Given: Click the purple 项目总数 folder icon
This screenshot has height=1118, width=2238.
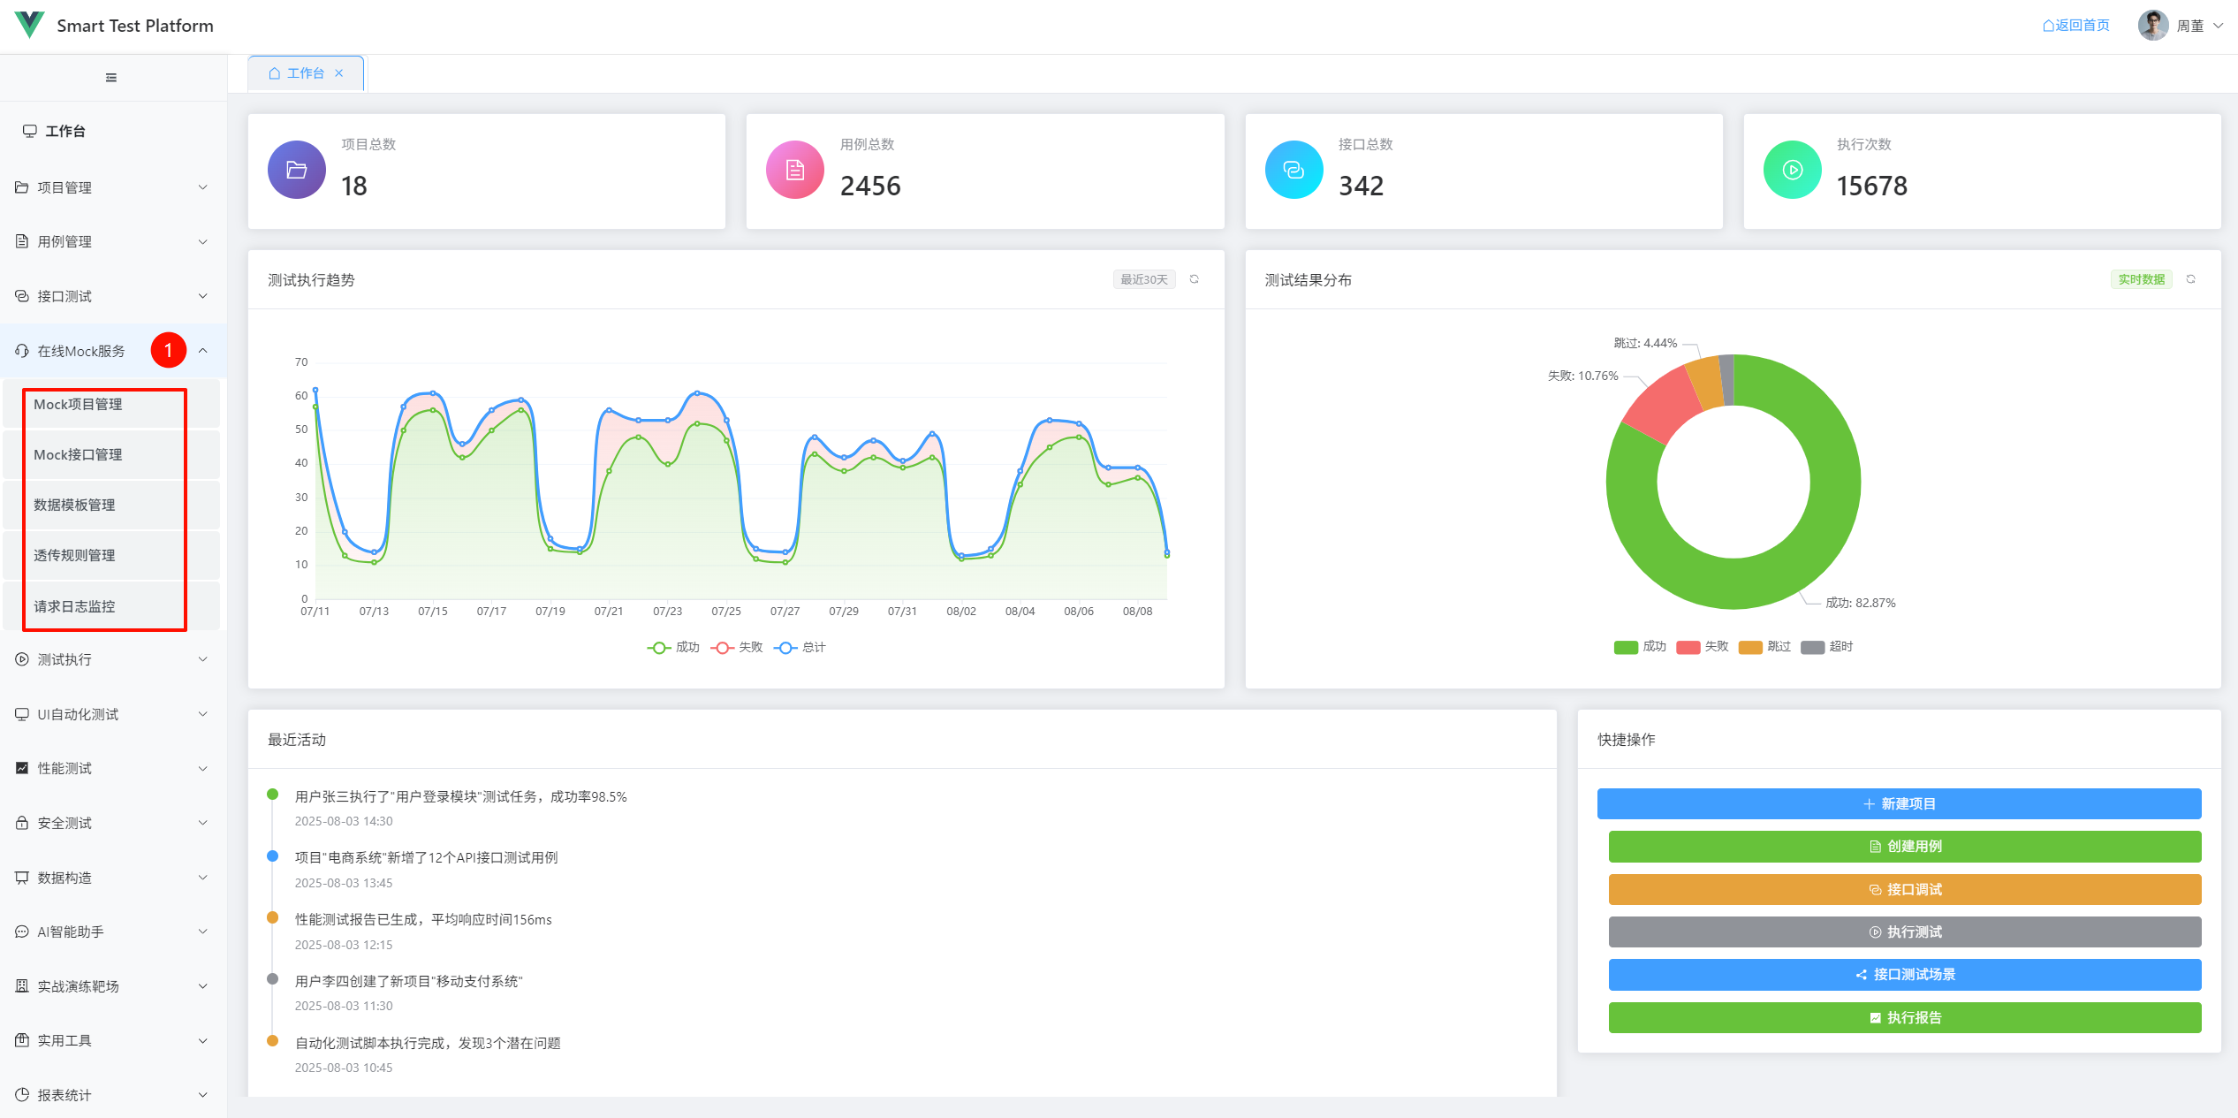Looking at the screenshot, I should (x=297, y=170).
